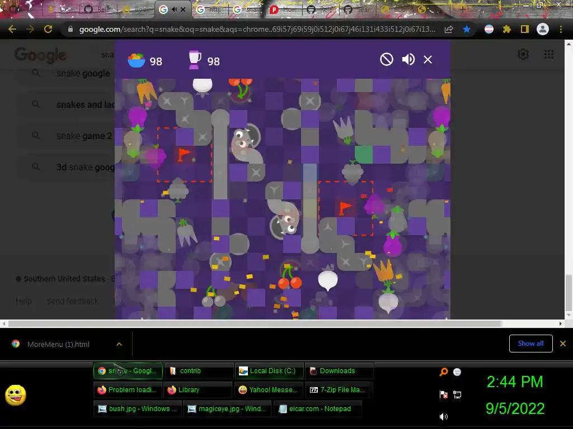Show all downloads

click(x=530, y=344)
